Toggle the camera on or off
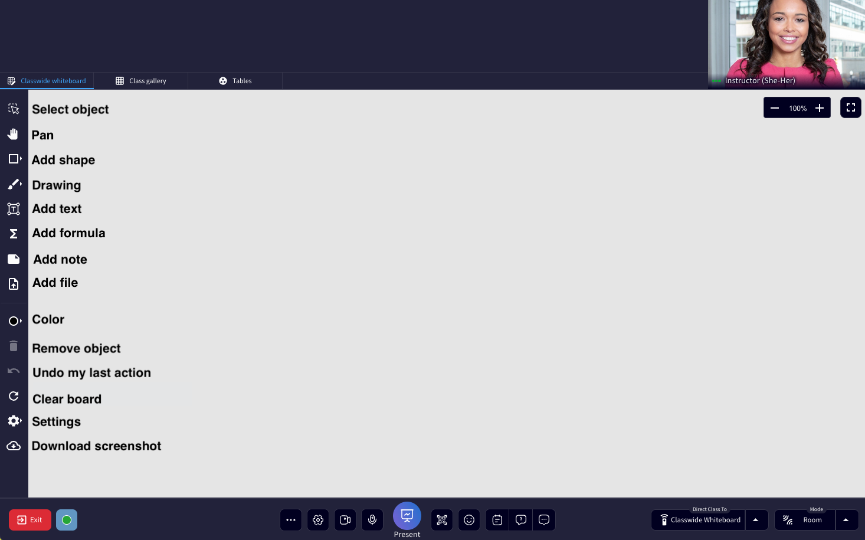Image resolution: width=865 pixels, height=540 pixels. click(345, 520)
